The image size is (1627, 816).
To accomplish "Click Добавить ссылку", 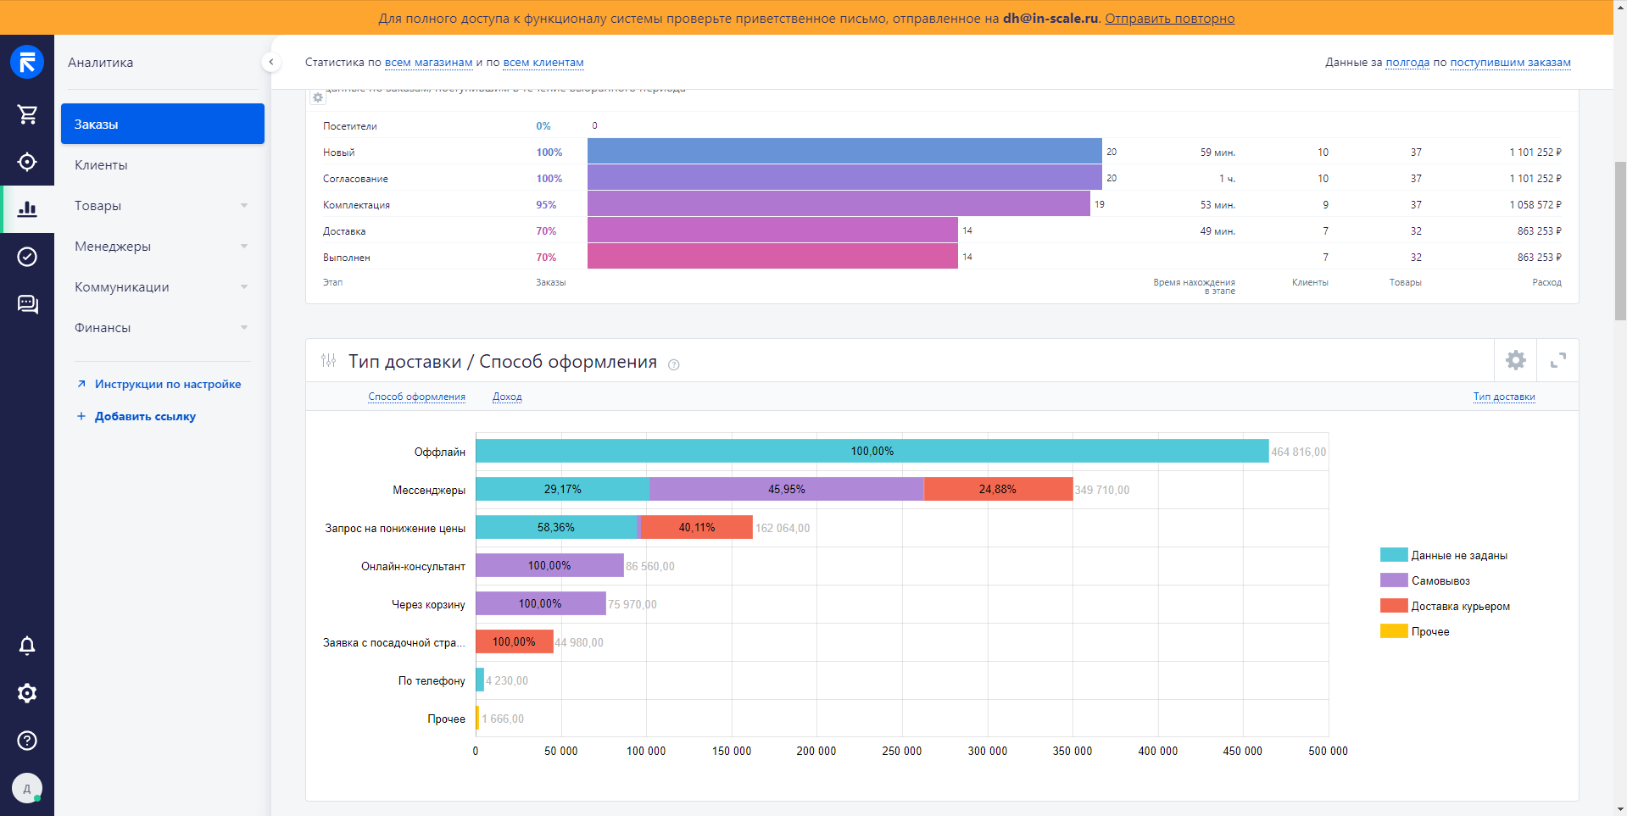I will (145, 416).
